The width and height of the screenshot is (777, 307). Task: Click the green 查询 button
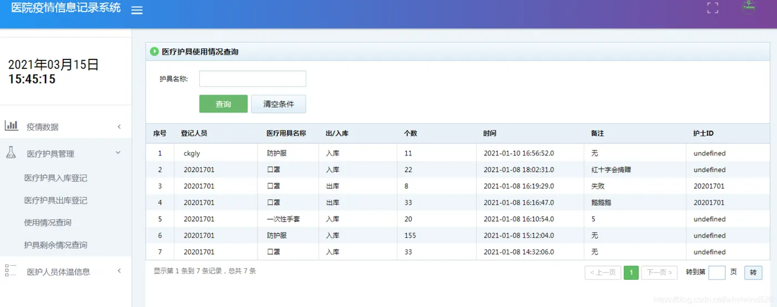coord(223,104)
